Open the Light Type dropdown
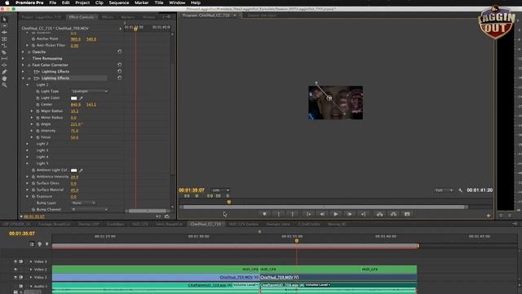522x294 pixels. click(90, 91)
